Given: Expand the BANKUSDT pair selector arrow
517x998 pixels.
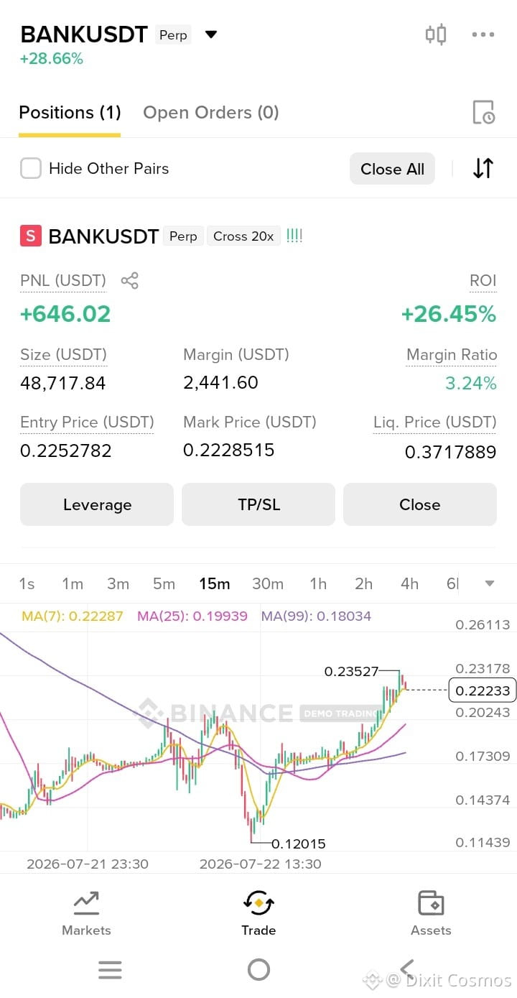Looking at the screenshot, I should coord(211,34).
